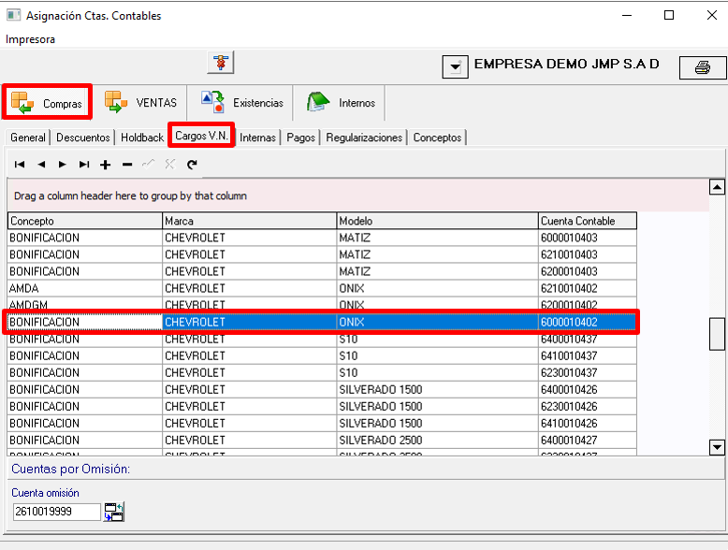Delete record with minus icon

[127, 165]
